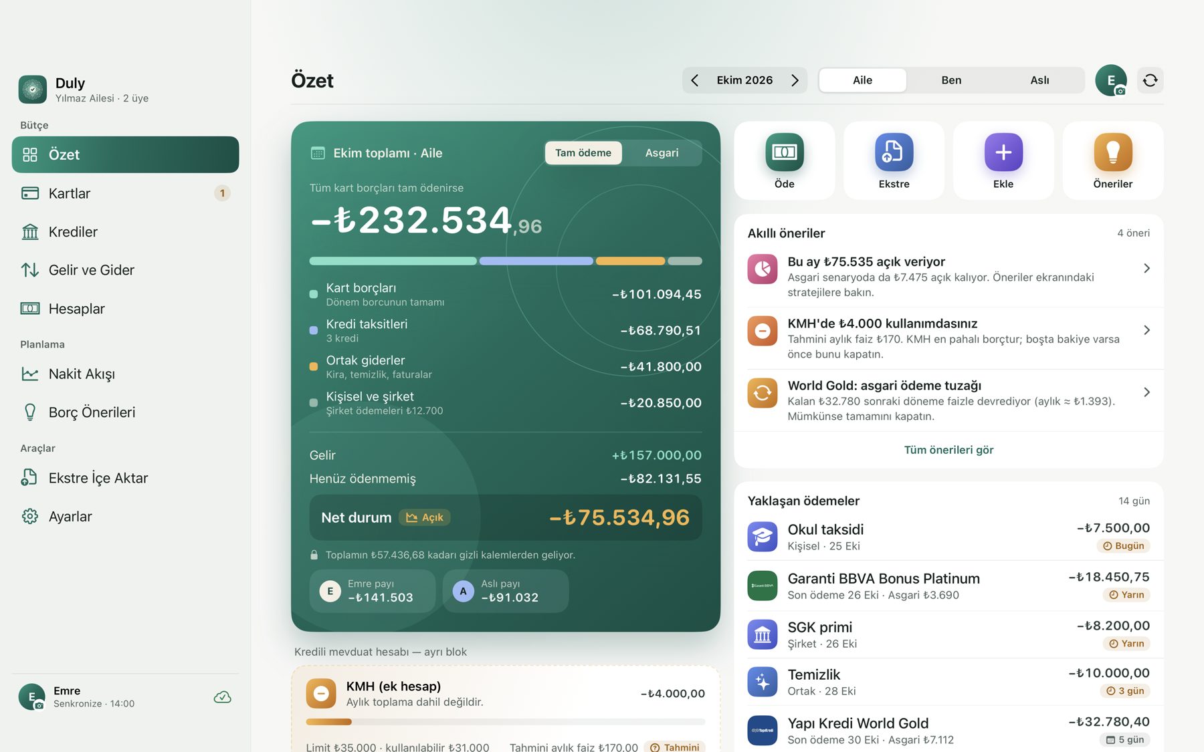Screen dimensions: 1204x752
Task: Click the cloud sync status icon
Action: click(x=222, y=697)
